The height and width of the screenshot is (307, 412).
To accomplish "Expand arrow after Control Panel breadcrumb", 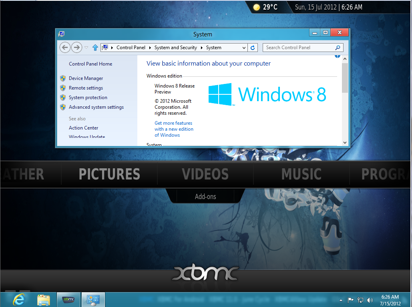I will (150, 48).
